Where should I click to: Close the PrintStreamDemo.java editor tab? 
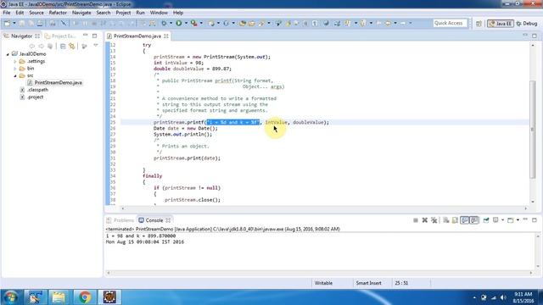click(x=166, y=36)
